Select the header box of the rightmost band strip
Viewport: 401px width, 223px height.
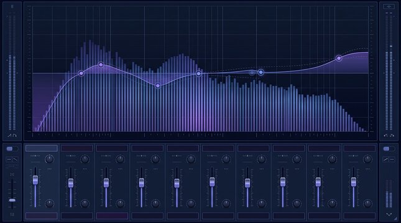click(x=359, y=148)
